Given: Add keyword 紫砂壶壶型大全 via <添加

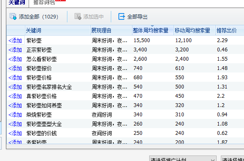Looking at the screenshot, I should [15, 124].
